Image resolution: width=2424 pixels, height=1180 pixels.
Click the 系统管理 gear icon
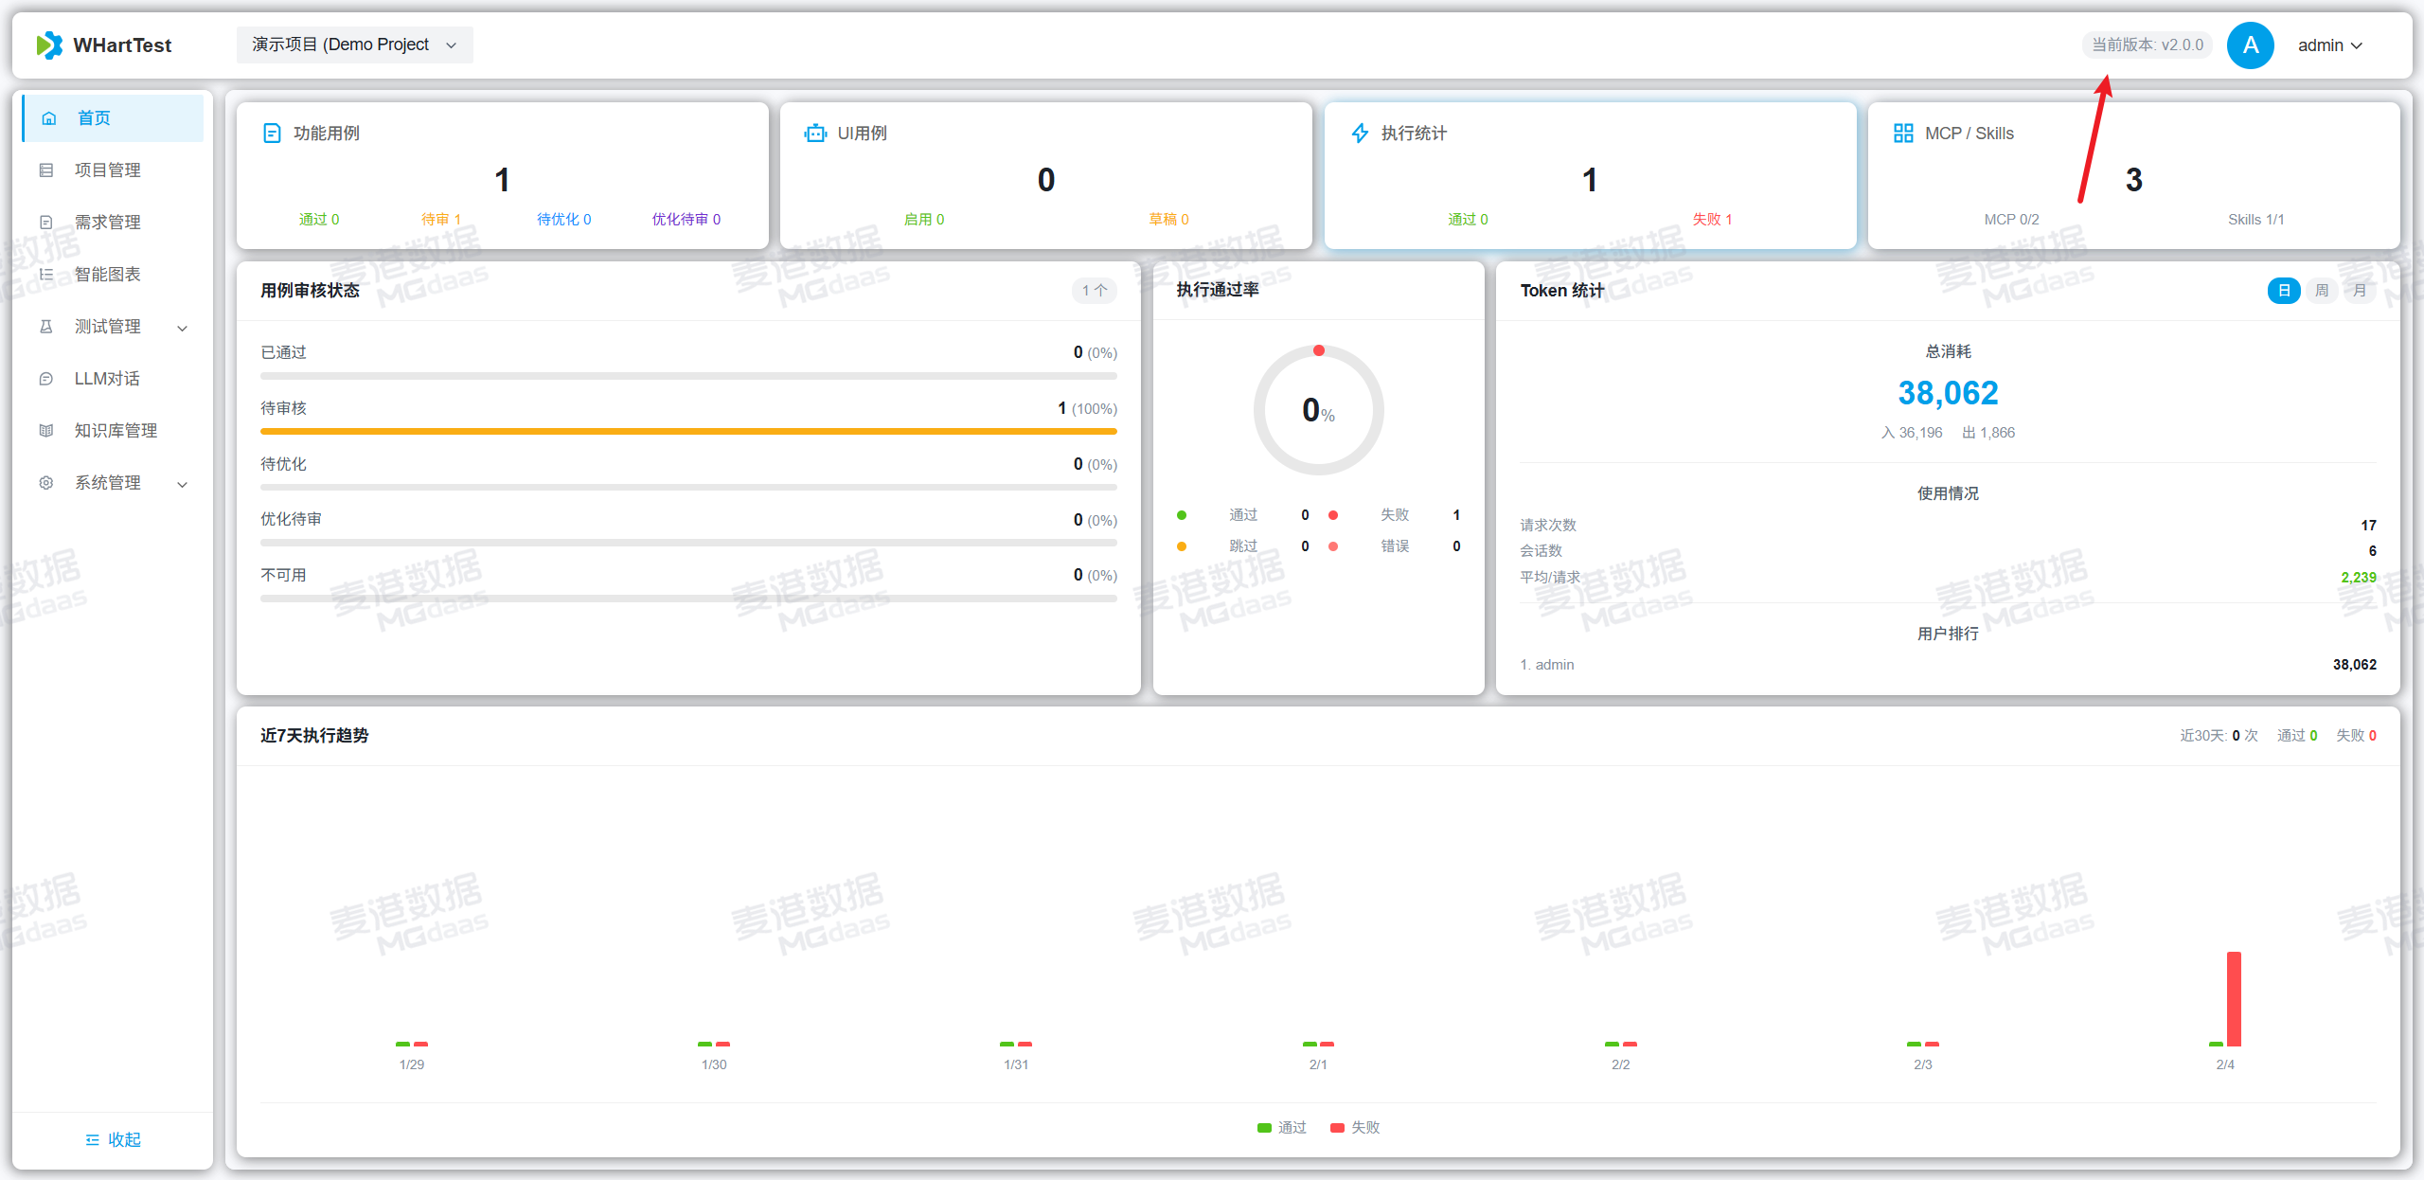[x=46, y=483]
